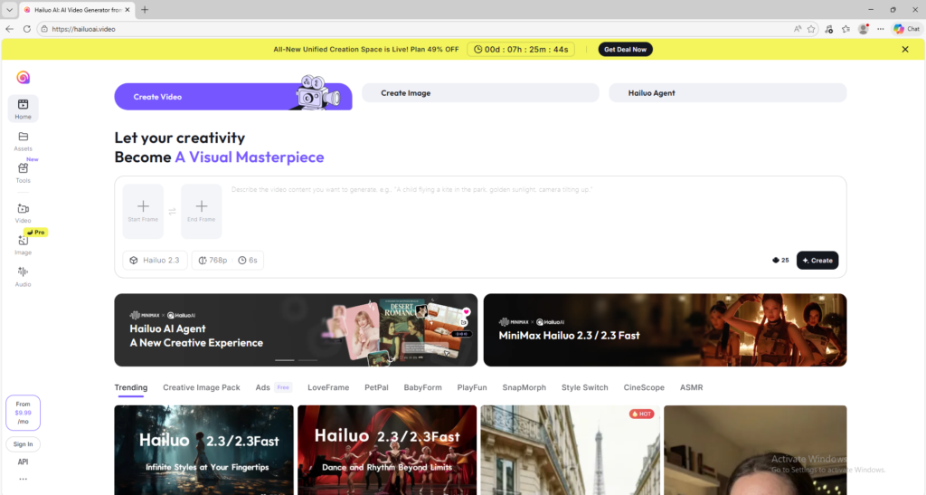Click the Get Deal Now button

tap(625, 50)
